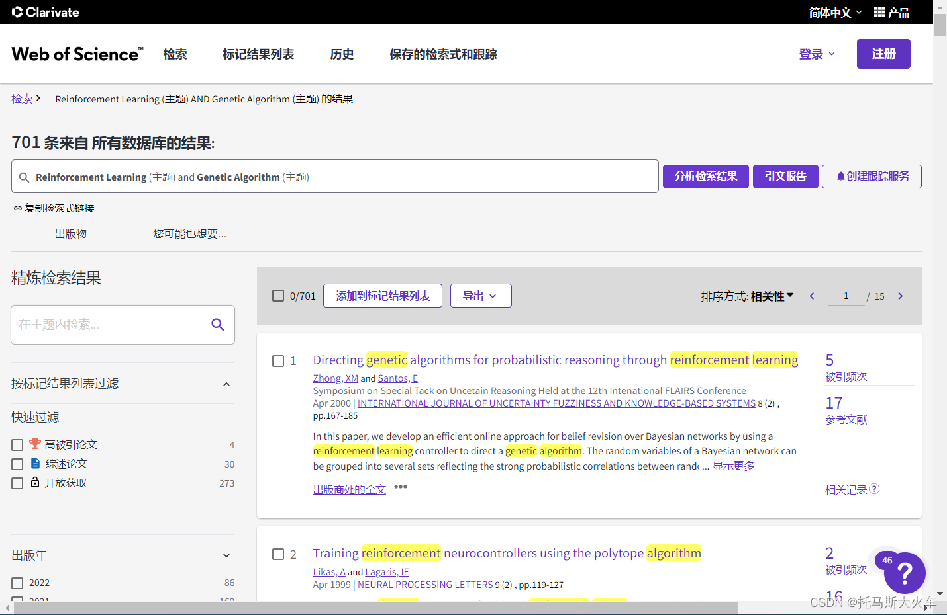Open result 1's 5 被引频次 count
947x615 pixels.
pos(830,360)
